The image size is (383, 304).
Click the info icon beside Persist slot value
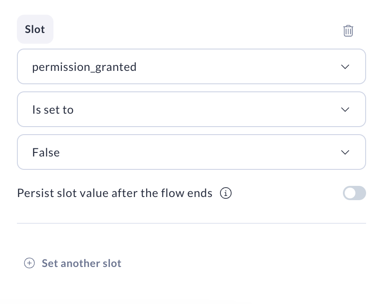tap(226, 193)
